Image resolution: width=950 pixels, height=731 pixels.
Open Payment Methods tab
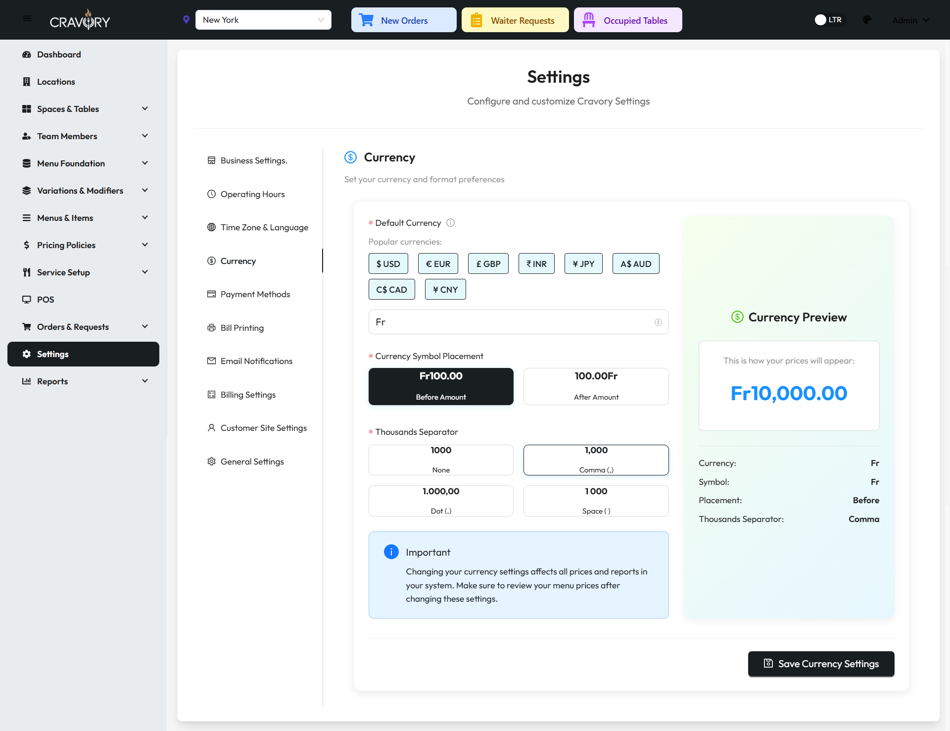[x=255, y=294]
